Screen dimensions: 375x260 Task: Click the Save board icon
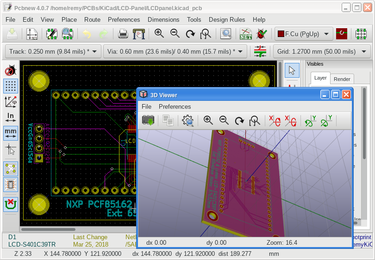pos(12,34)
